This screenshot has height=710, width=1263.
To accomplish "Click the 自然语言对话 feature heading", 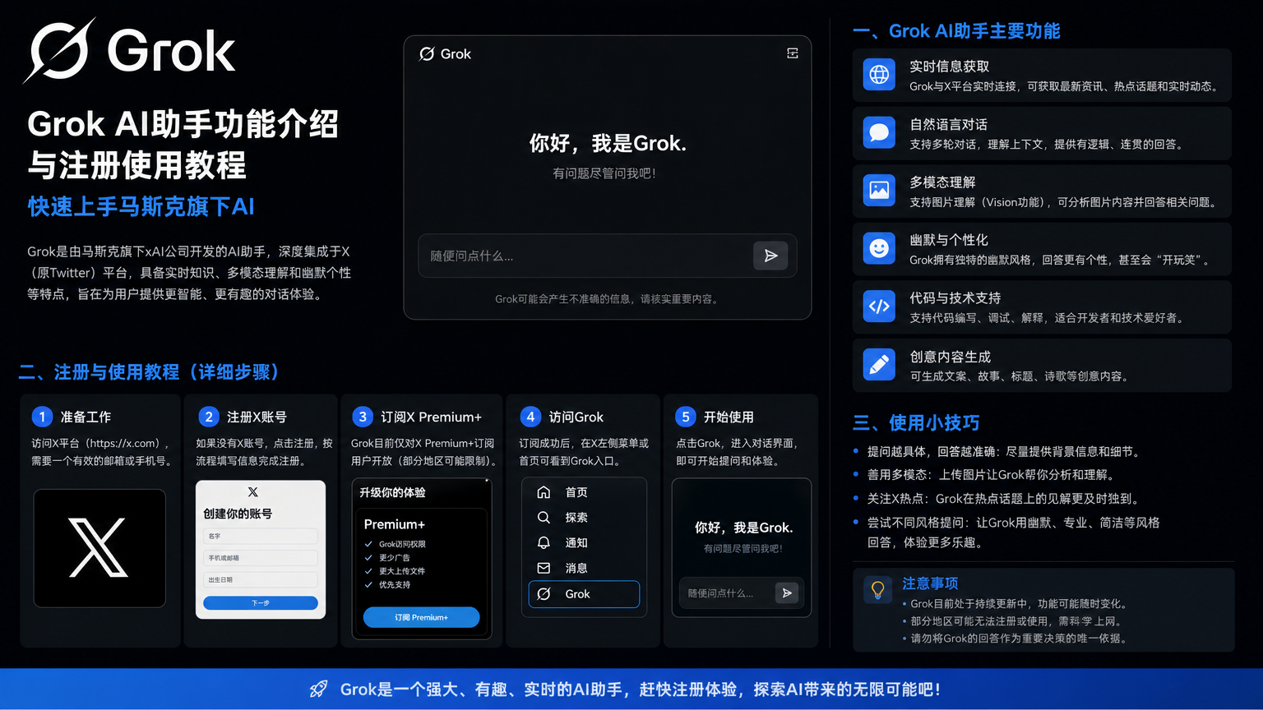I will point(948,125).
